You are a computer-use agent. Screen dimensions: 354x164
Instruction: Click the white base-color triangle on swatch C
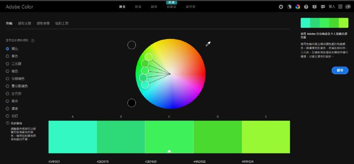[169, 151]
